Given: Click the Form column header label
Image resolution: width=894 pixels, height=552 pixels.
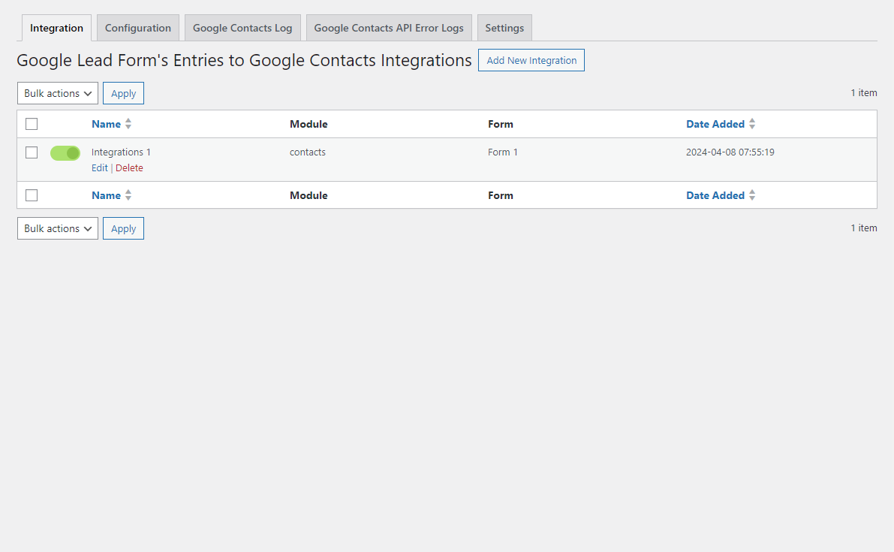Looking at the screenshot, I should (x=501, y=124).
